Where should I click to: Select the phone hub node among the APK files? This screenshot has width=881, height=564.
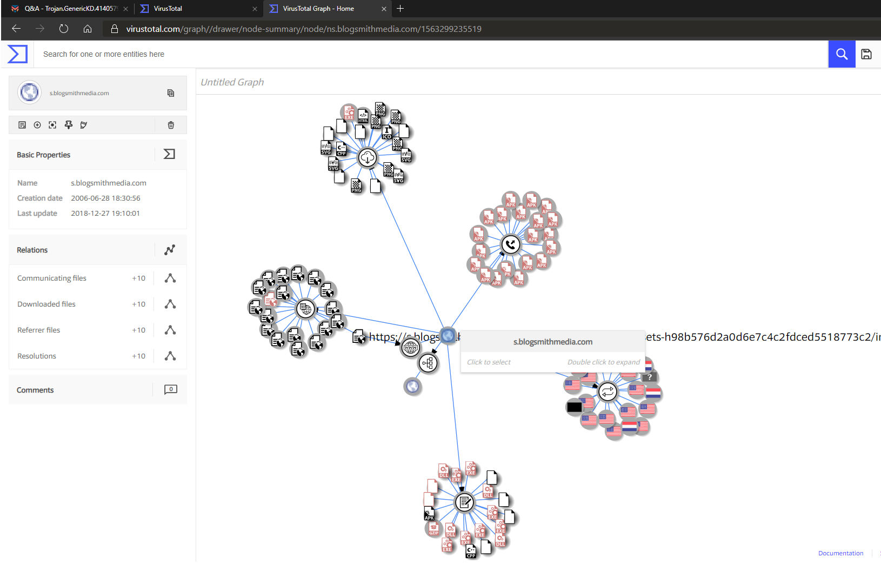(x=510, y=244)
